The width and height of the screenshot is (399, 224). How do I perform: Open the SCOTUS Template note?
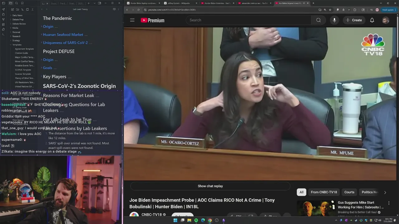pos(23,70)
